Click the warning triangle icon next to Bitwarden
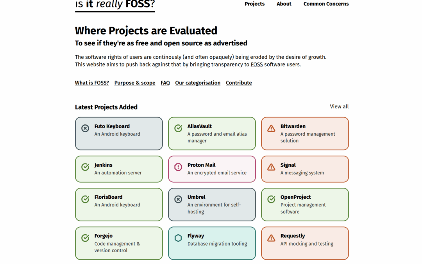 tap(271, 128)
